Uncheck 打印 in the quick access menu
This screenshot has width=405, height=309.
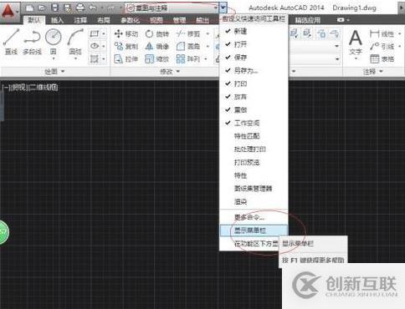coord(254,84)
